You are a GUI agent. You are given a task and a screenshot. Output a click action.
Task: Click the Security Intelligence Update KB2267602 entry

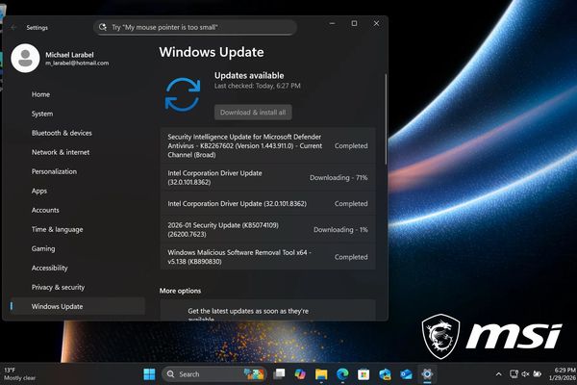268,146
